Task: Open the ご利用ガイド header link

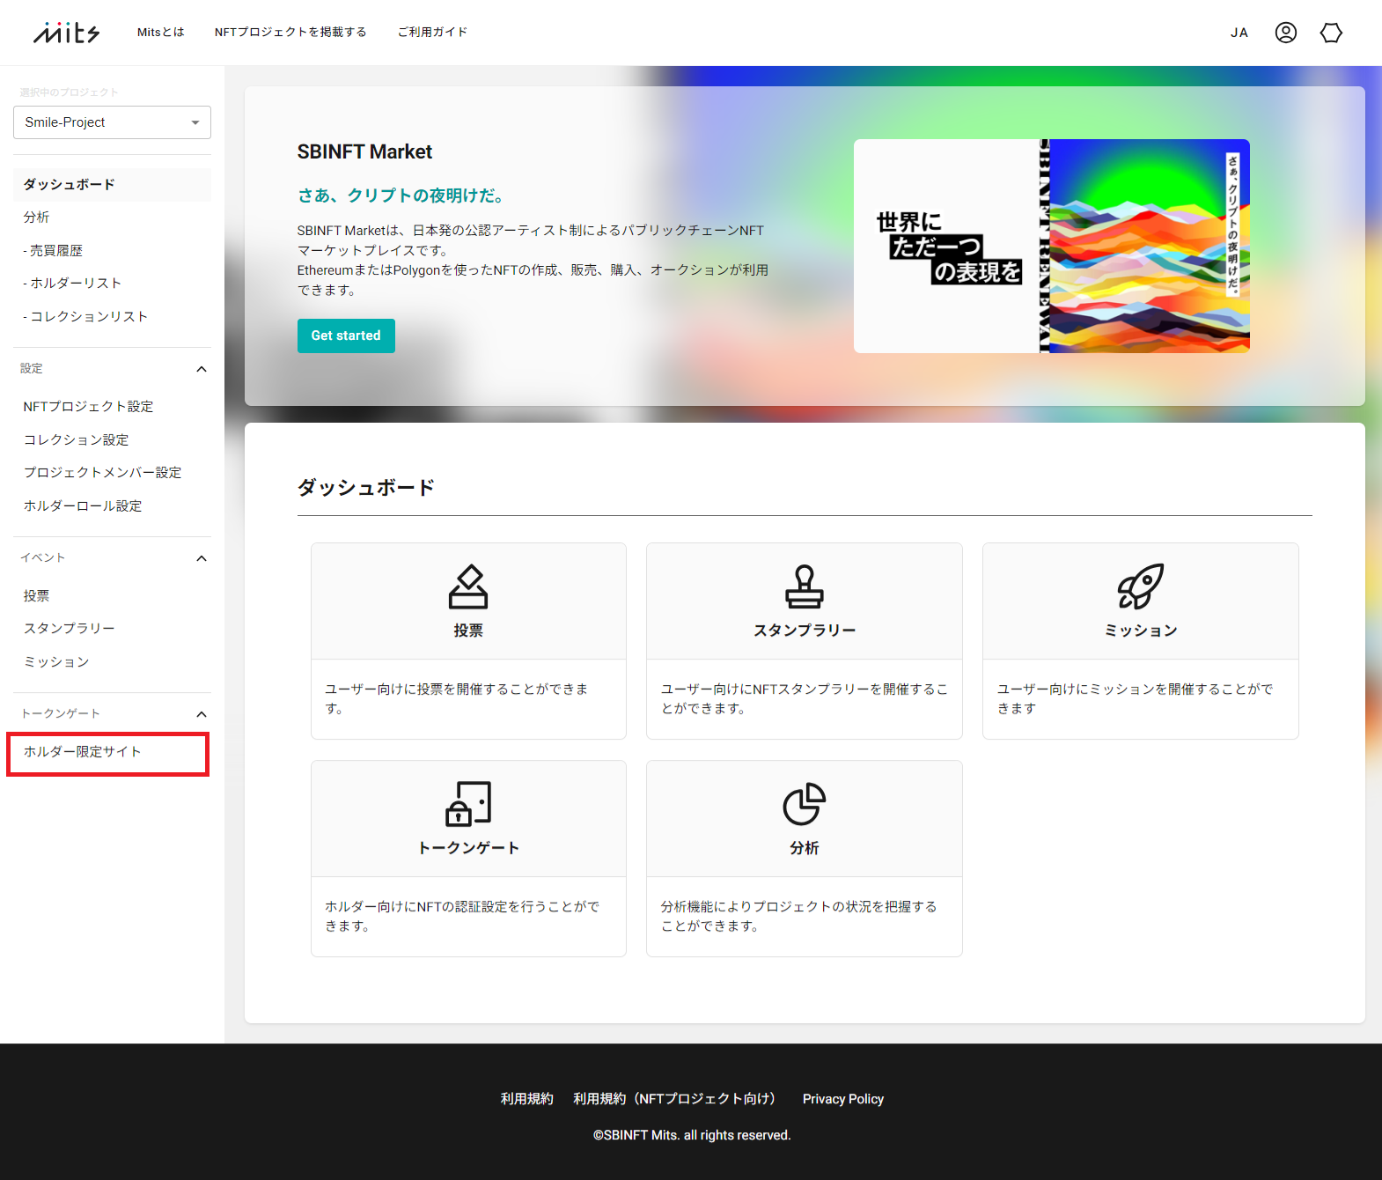Action: coord(432,33)
